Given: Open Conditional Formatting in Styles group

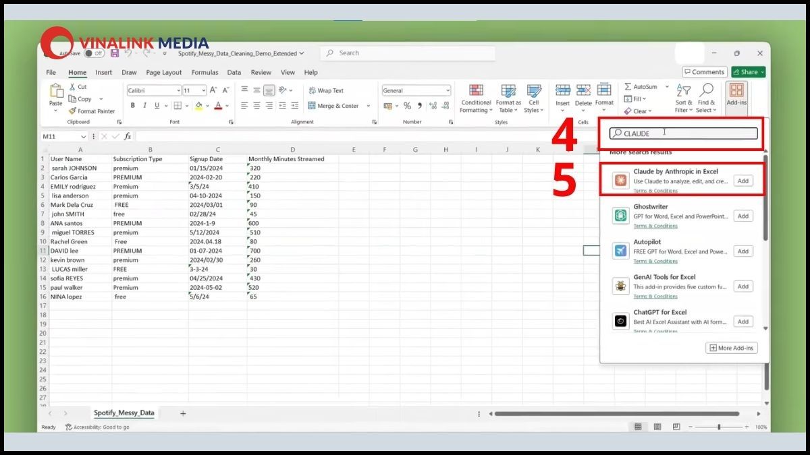Looking at the screenshot, I should tap(476, 98).
